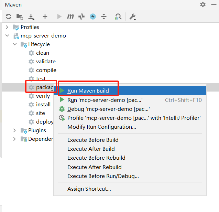Click the install goal gear icon
This screenshot has width=219, height=212.
coord(31,105)
